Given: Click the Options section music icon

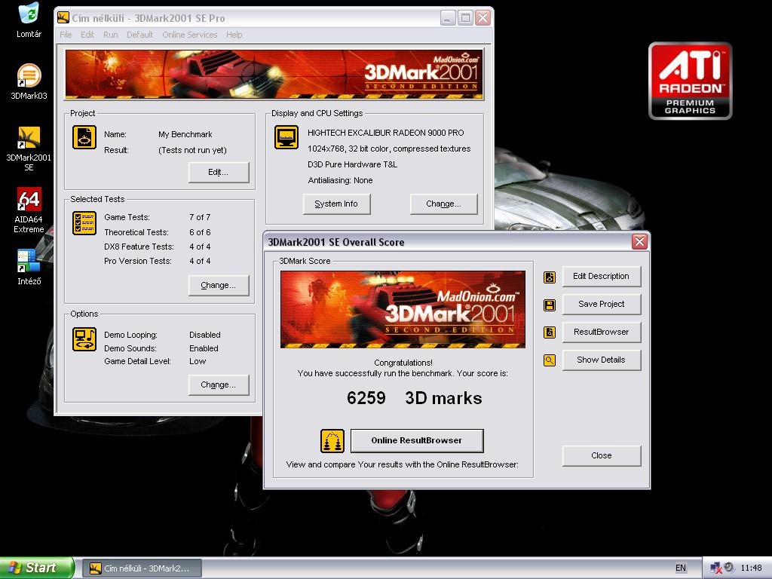Looking at the screenshot, I should (x=84, y=339).
